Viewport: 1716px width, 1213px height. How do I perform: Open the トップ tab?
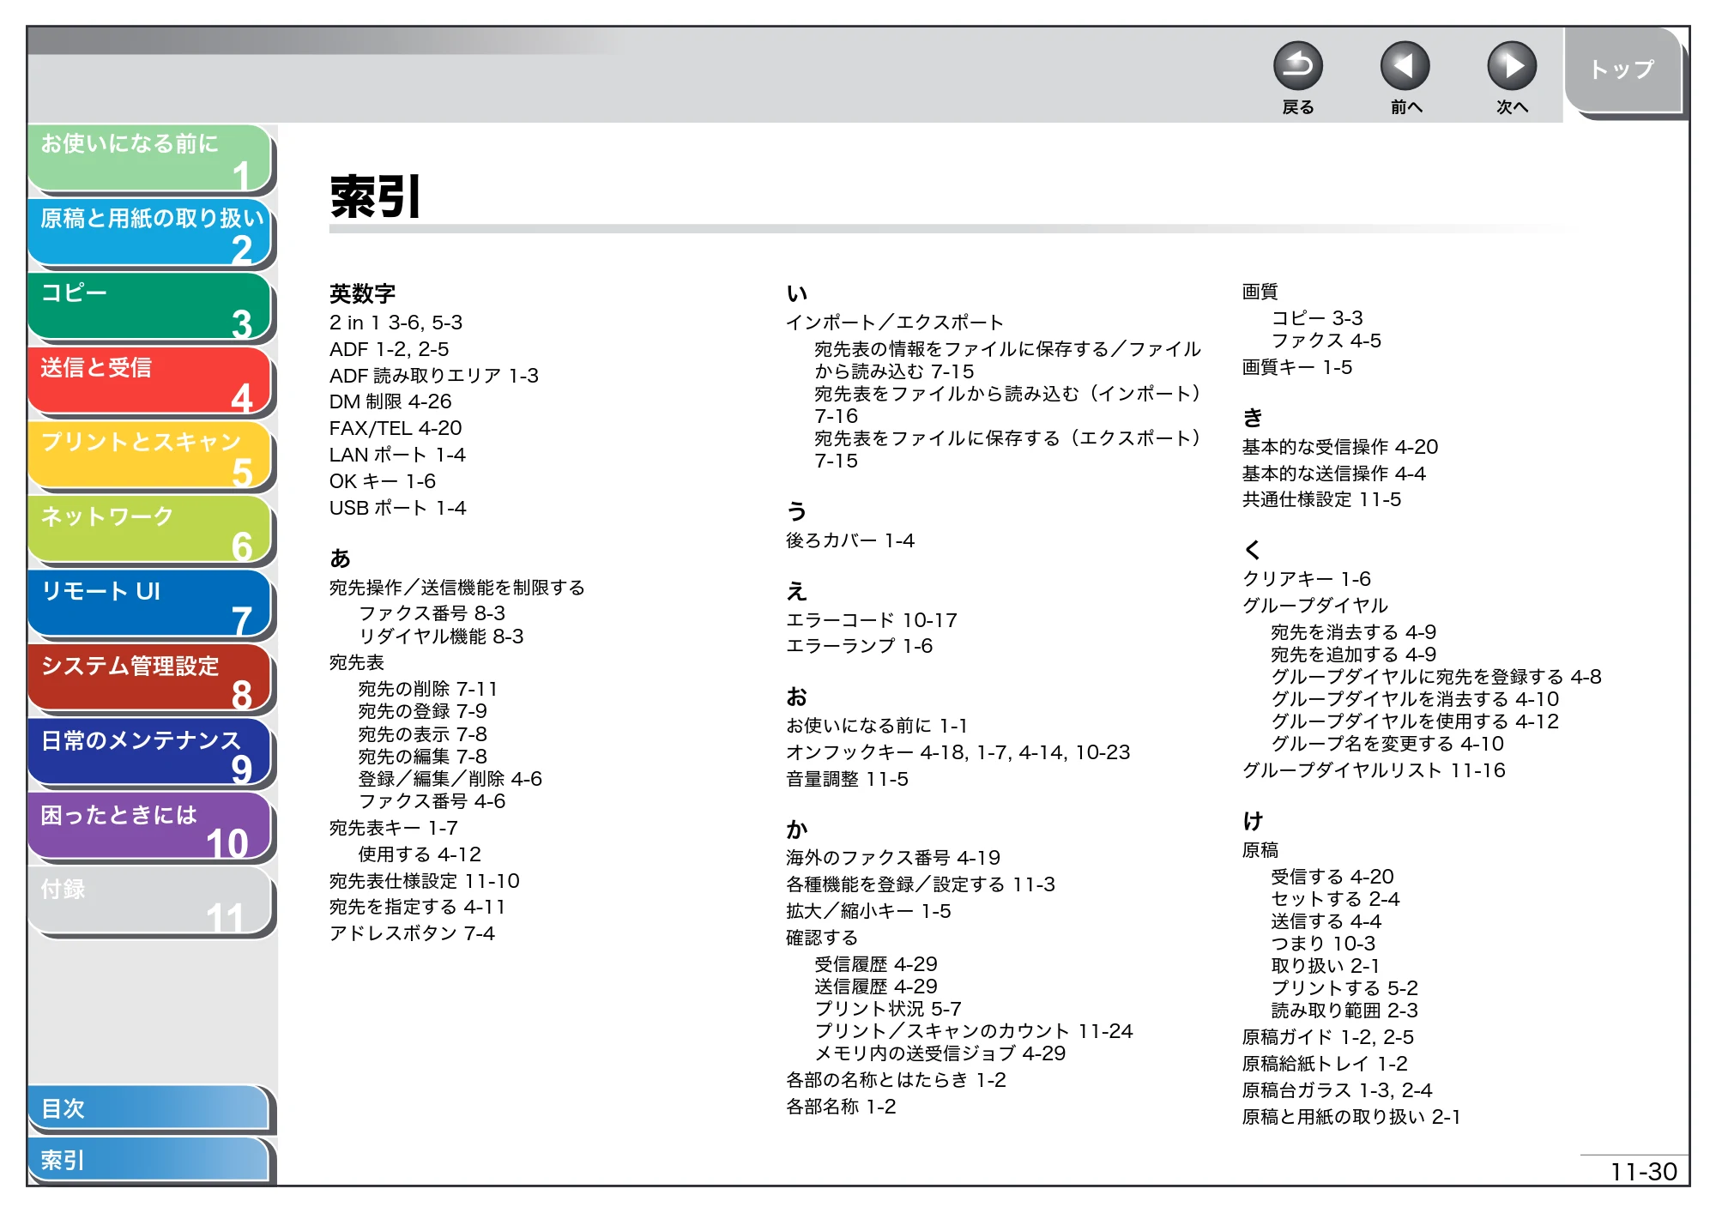[1622, 70]
